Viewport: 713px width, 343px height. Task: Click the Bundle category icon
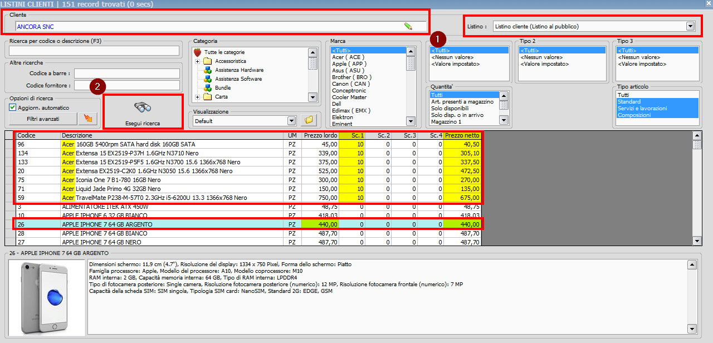[208, 88]
